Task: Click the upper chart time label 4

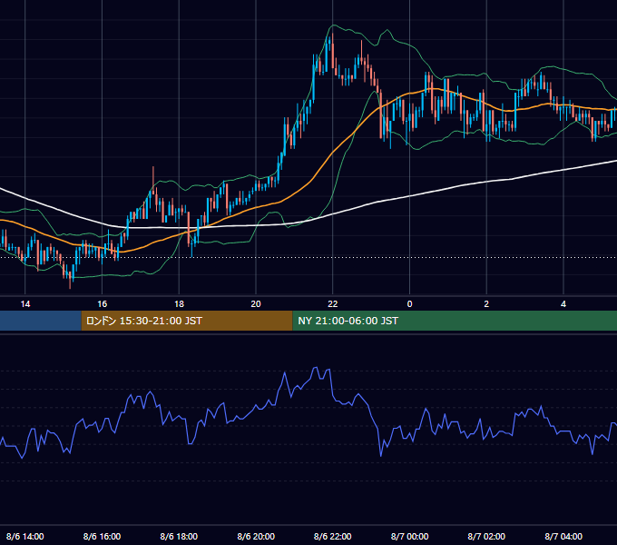Action: click(563, 304)
